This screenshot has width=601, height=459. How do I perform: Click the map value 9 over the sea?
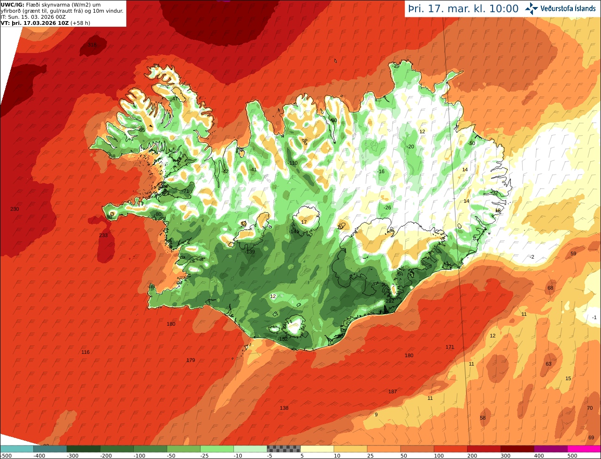click(x=376, y=414)
